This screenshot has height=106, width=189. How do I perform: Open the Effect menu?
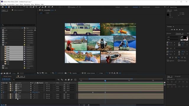pyautogui.click(x=21, y=4)
